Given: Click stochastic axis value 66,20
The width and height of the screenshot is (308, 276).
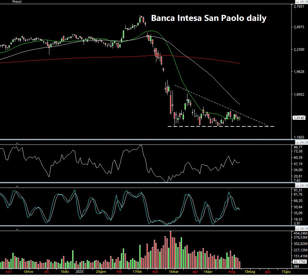Looking at the screenshot, I should click(x=298, y=201).
